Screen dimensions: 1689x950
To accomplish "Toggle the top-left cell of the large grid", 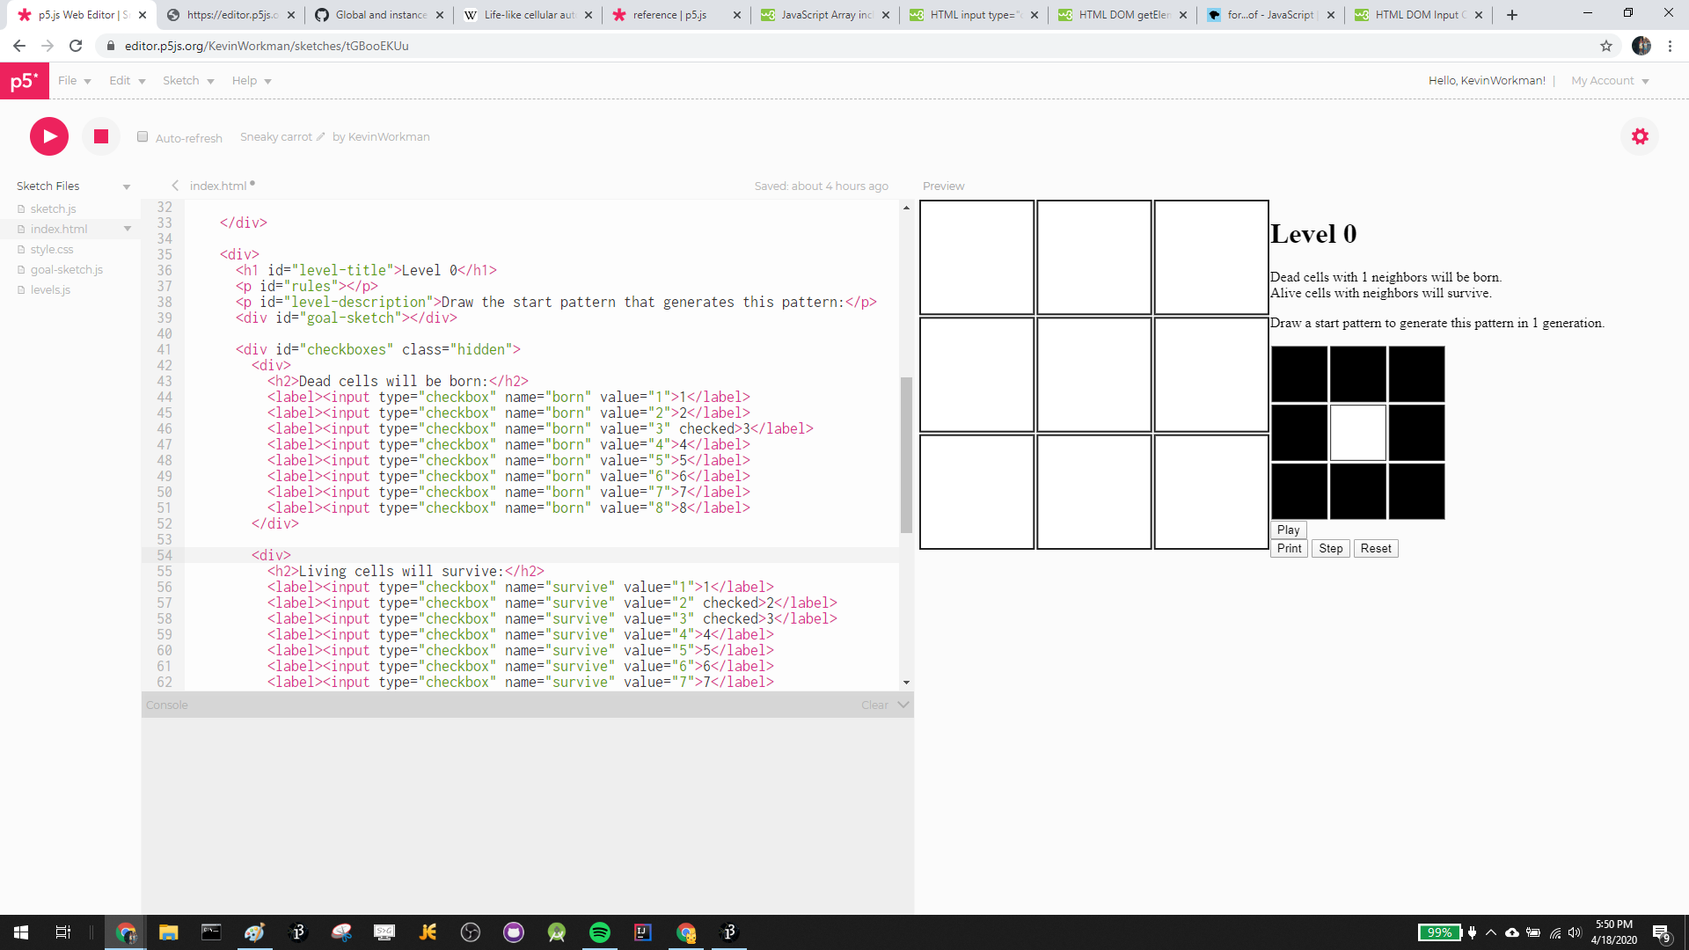I will point(976,257).
